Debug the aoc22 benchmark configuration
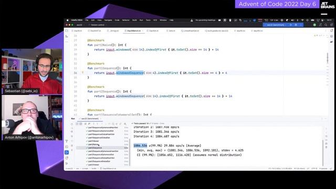Viewport: 336px width, 189px height. point(296,25)
